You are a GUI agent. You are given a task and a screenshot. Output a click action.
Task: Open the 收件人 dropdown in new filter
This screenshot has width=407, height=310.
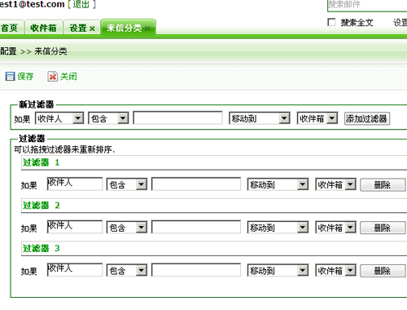click(x=59, y=118)
